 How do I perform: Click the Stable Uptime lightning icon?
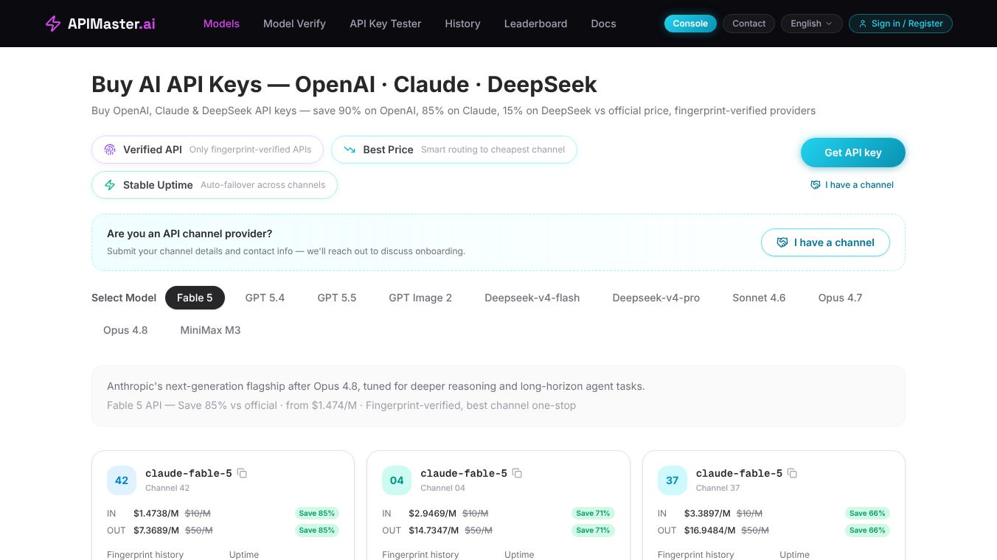click(110, 185)
